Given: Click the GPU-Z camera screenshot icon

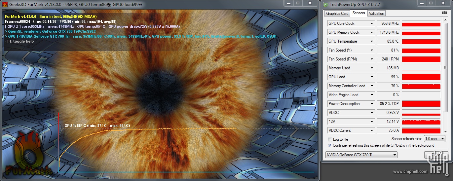Looking at the screenshot, I should click(x=444, y=13).
